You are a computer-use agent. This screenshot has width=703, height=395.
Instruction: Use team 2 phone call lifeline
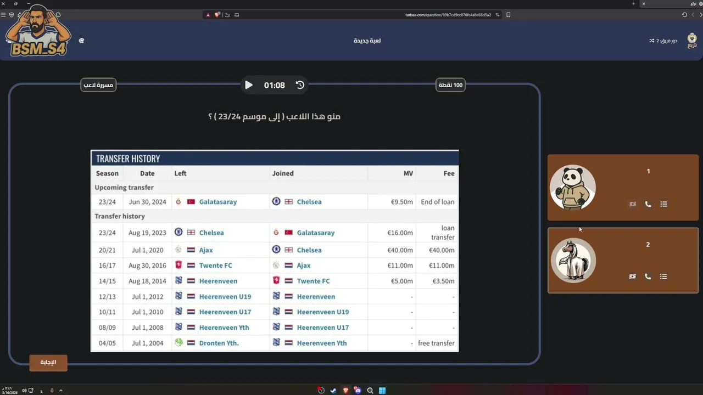[648, 276]
